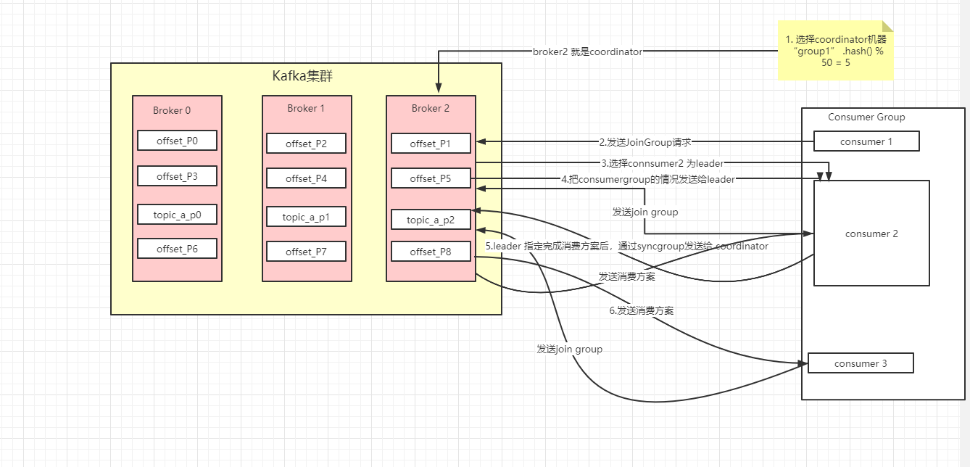Click the topic_a_p0 partition block
The width and height of the screenshot is (970, 467).
(x=177, y=214)
